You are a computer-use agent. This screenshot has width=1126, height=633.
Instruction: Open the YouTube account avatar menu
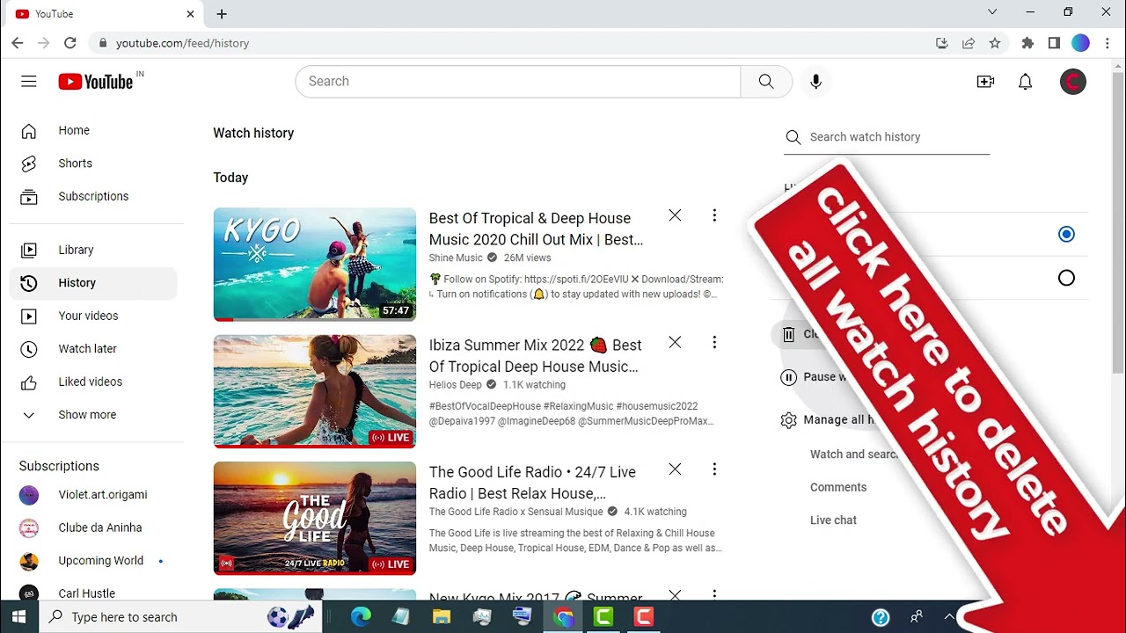[1073, 82]
